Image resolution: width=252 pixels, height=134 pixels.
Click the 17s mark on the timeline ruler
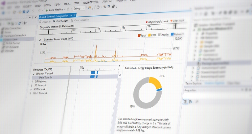pos(98,29)
